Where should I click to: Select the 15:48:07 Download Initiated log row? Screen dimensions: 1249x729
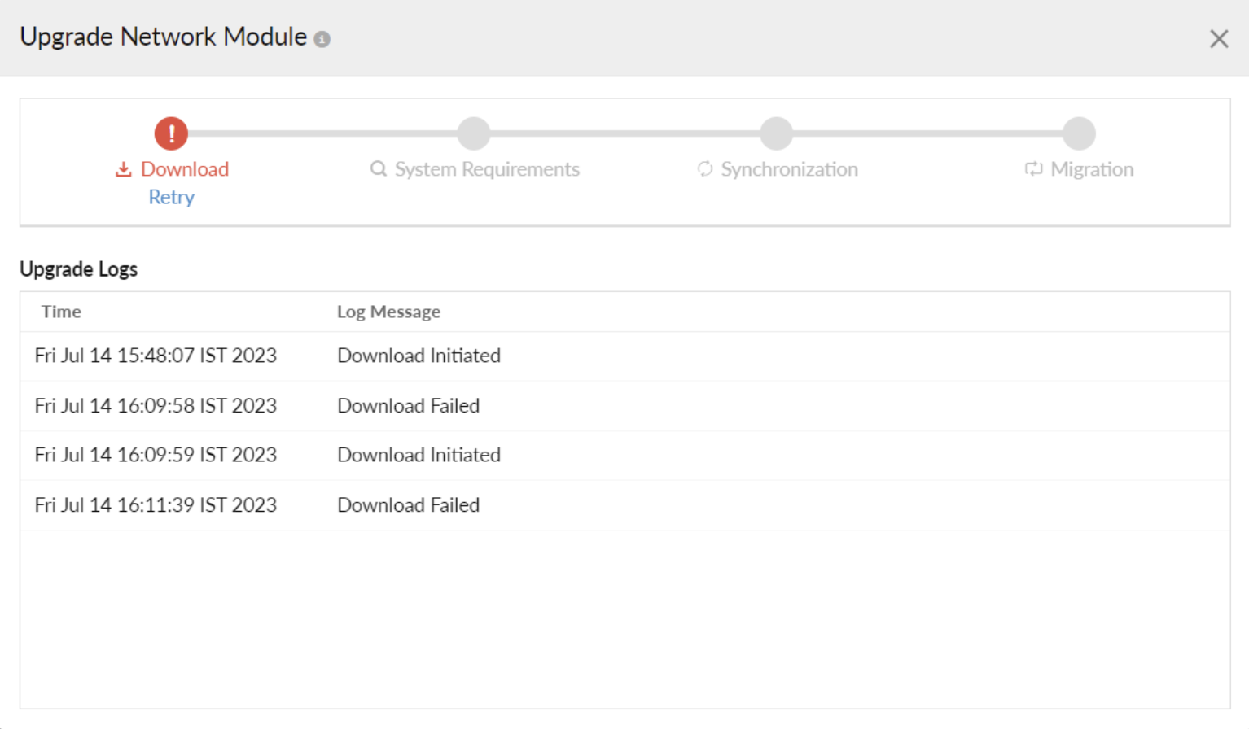[x=419, y=356]
